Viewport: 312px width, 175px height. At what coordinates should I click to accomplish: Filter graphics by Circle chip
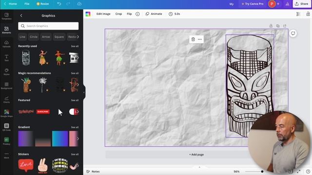coord(34,37)
